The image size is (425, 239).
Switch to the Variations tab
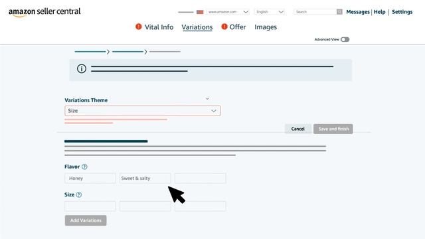pyautogui.click(x=197, y=27)
